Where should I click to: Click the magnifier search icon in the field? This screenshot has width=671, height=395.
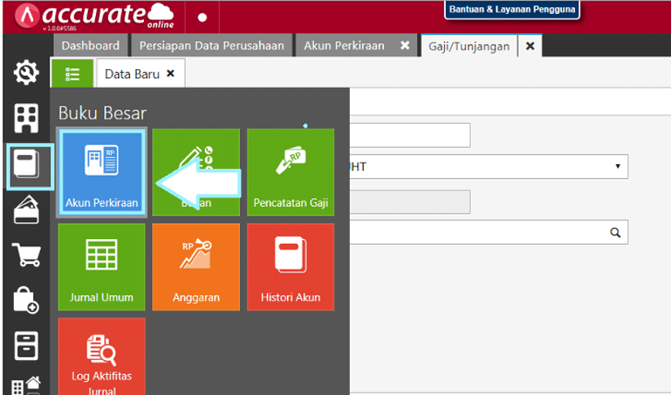[x=615, y=232]
